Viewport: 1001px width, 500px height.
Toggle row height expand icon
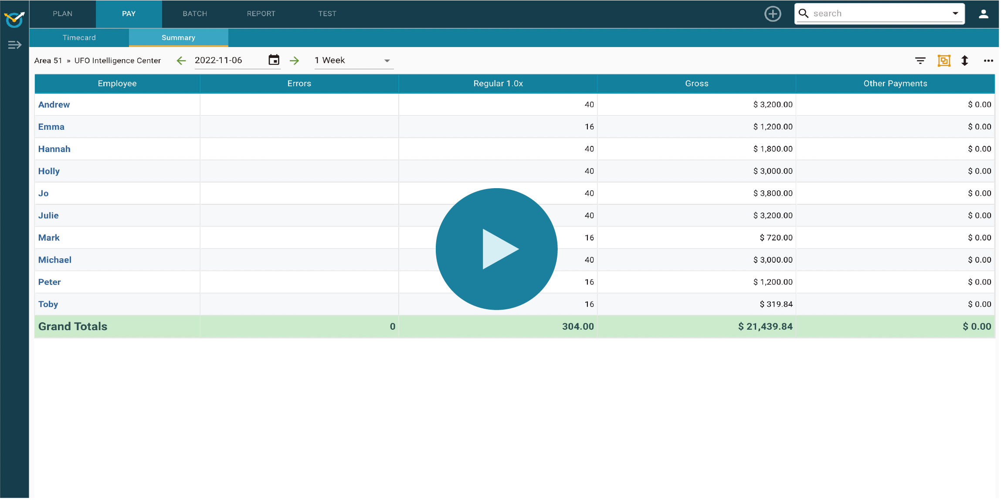[964, 61]
